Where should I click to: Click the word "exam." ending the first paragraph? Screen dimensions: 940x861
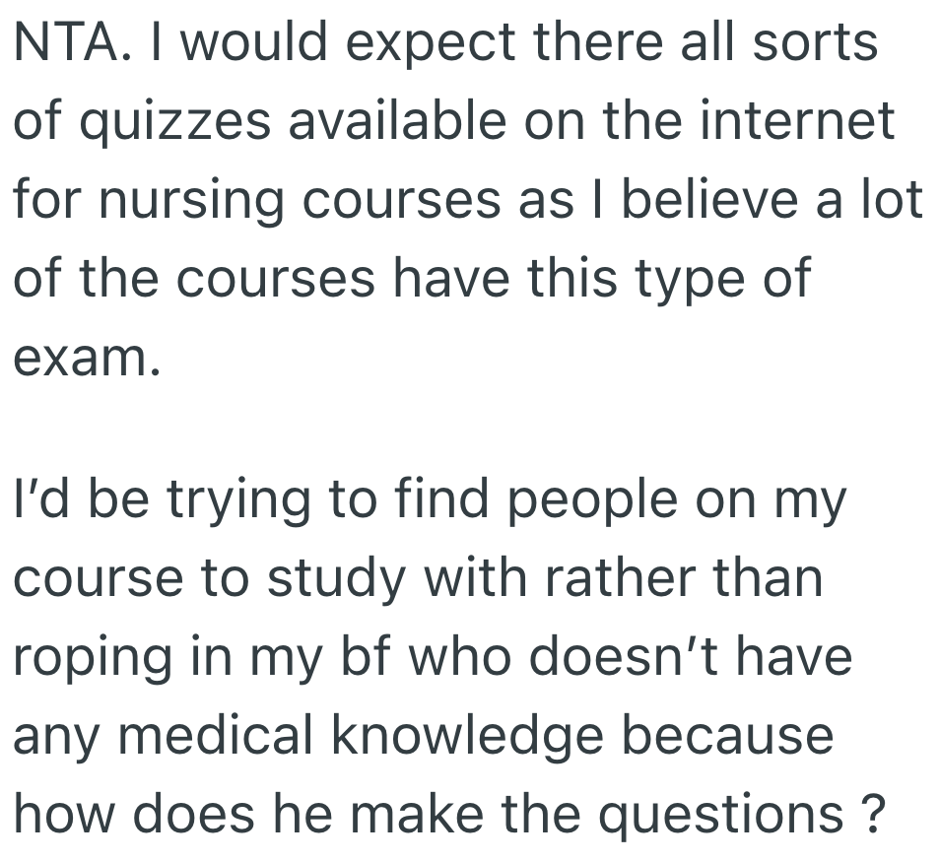[85, 359]
